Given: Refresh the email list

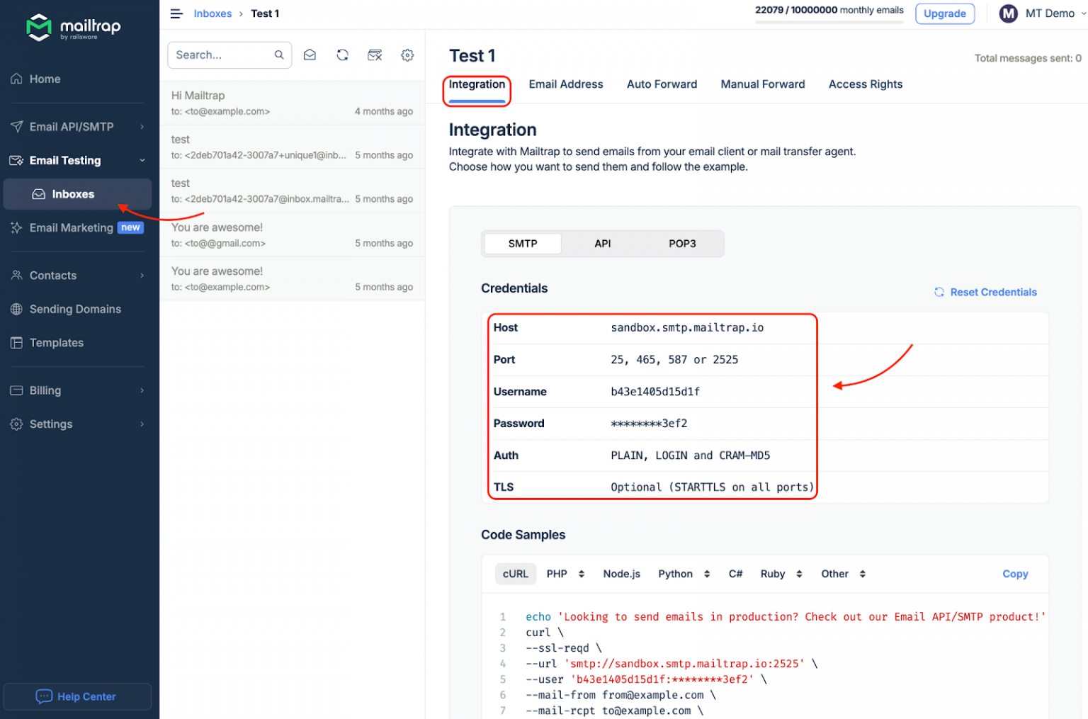Looking at the screenshot, I should point(342,55).
